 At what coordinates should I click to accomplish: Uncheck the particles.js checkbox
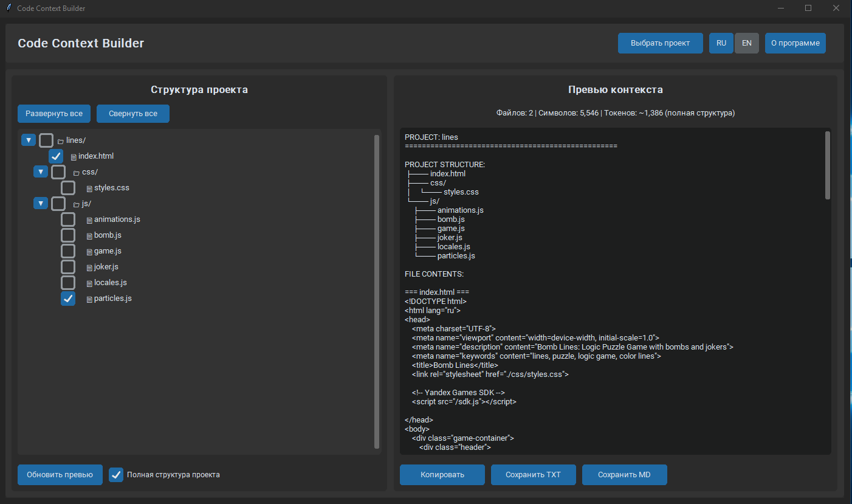pos(68,299)
